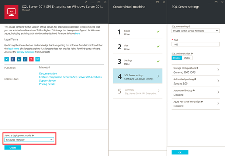Expand Automated patching settings

(x=195, y=82)
